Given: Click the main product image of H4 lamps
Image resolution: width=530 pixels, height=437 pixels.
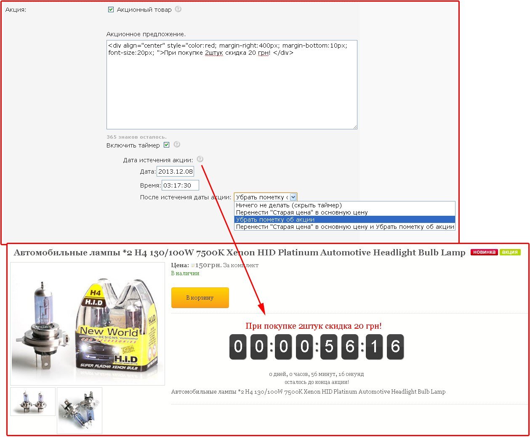Looking at the screenshot, I should tap(87, 324).
